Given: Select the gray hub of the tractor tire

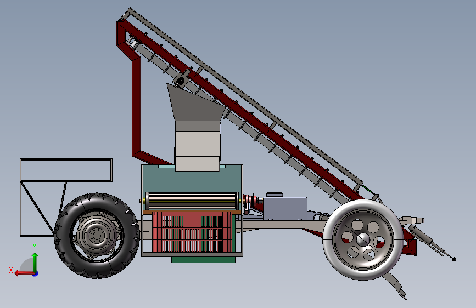Looking at the screenshot, I should point(97,235).
